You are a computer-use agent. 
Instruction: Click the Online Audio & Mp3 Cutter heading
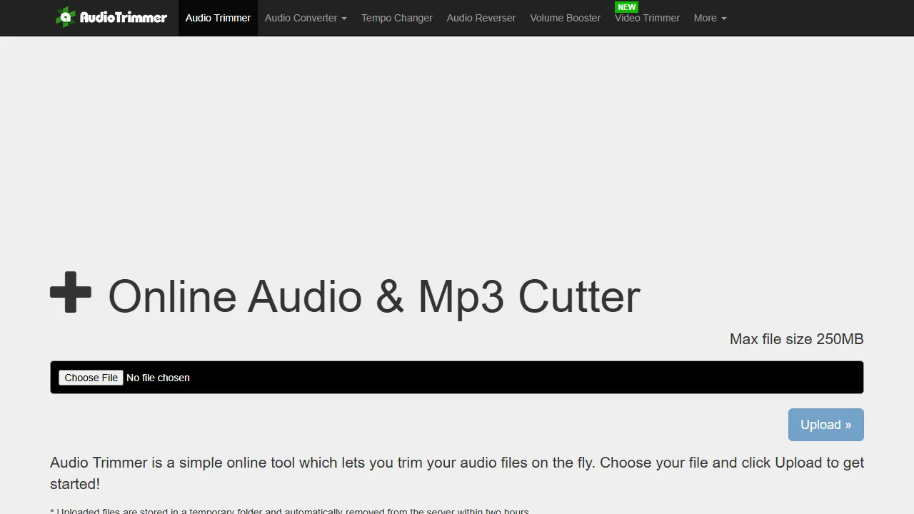(x=374, y=296)
